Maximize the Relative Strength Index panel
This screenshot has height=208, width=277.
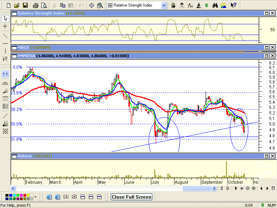(266, 13)
